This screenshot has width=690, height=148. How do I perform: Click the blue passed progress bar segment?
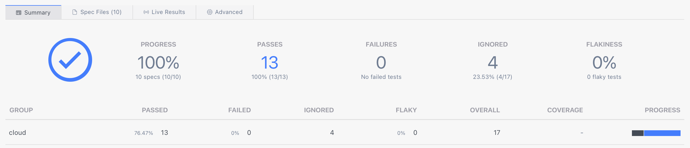[x=662, y=133]
